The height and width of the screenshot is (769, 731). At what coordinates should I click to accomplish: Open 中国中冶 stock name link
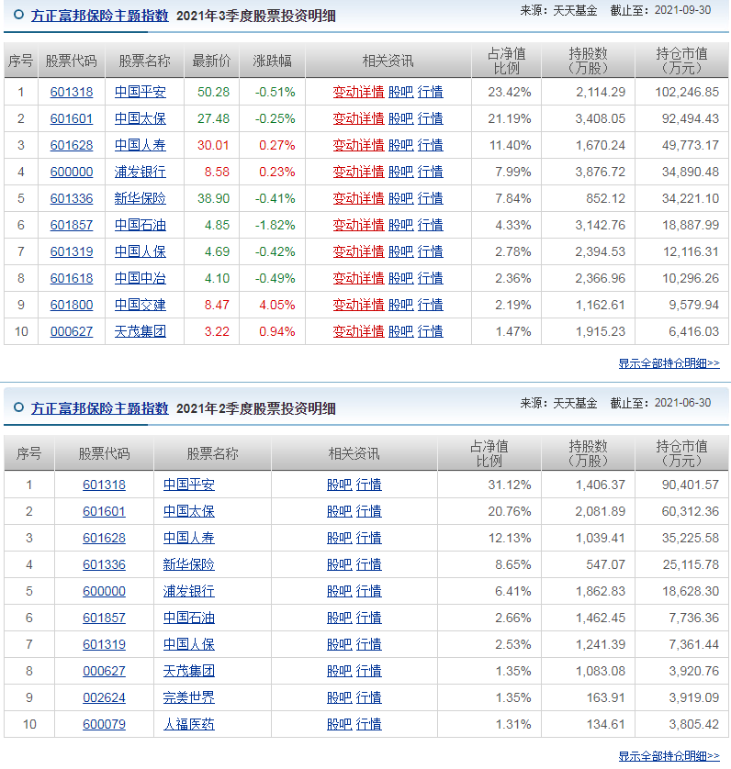[140, 279]
